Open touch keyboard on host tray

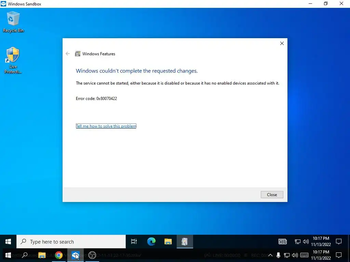[304, 255]
